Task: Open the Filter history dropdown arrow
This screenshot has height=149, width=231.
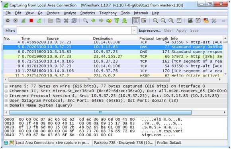Action: click(134, 31)
